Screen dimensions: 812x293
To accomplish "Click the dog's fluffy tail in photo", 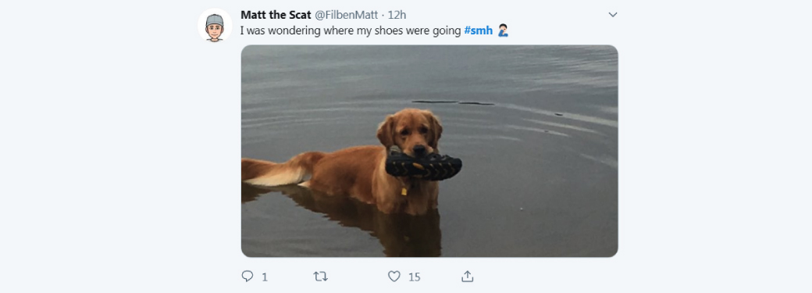I will click(276, 170).
